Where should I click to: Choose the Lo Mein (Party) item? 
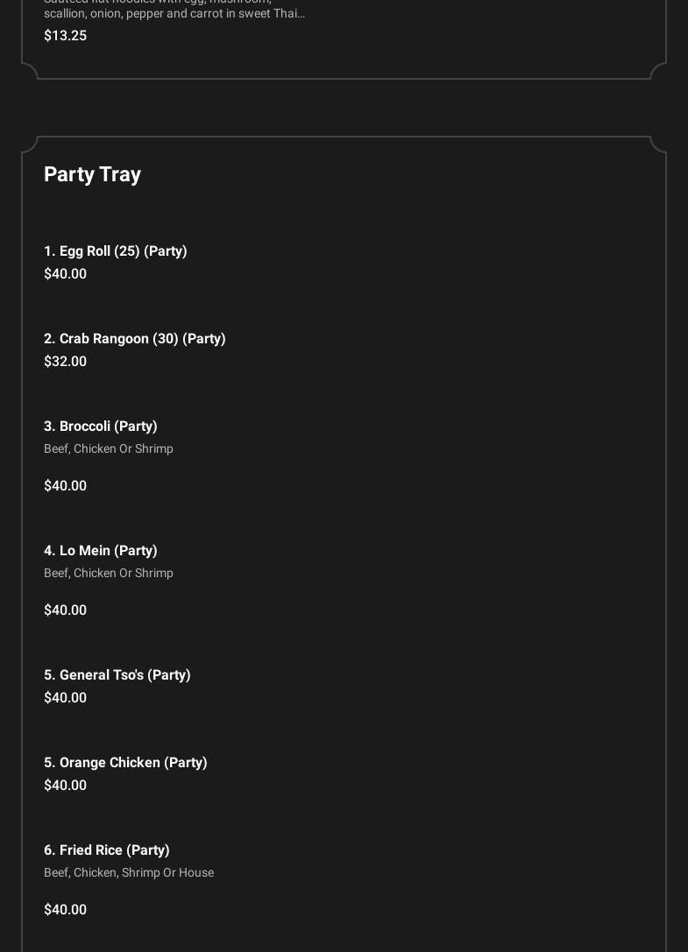[x=101, y=551]
